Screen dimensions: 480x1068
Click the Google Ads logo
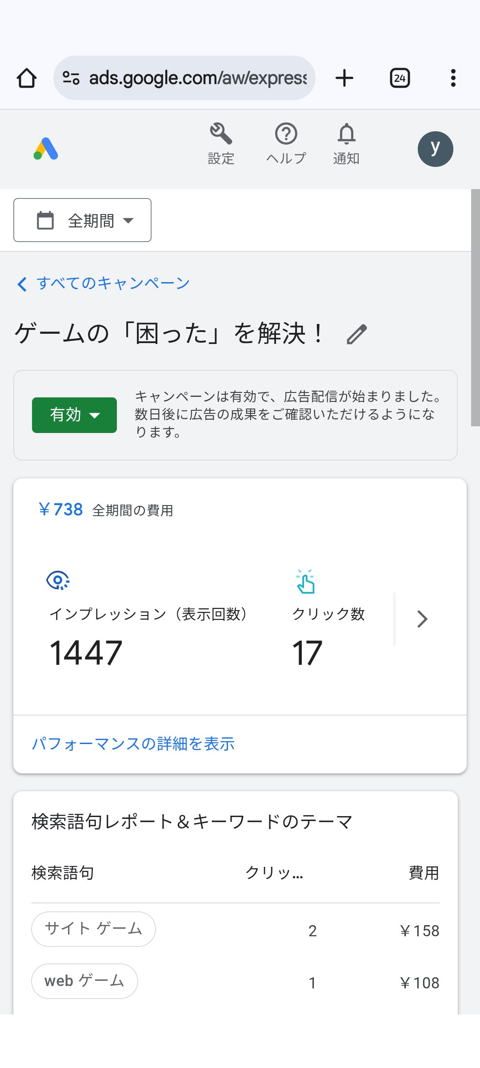point(46,149)
